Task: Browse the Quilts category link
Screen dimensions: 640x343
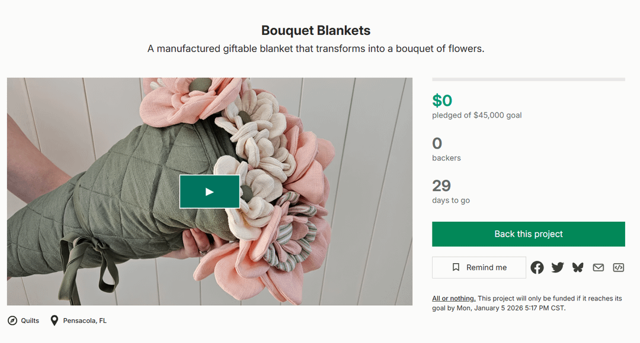Action: point(30,321)
